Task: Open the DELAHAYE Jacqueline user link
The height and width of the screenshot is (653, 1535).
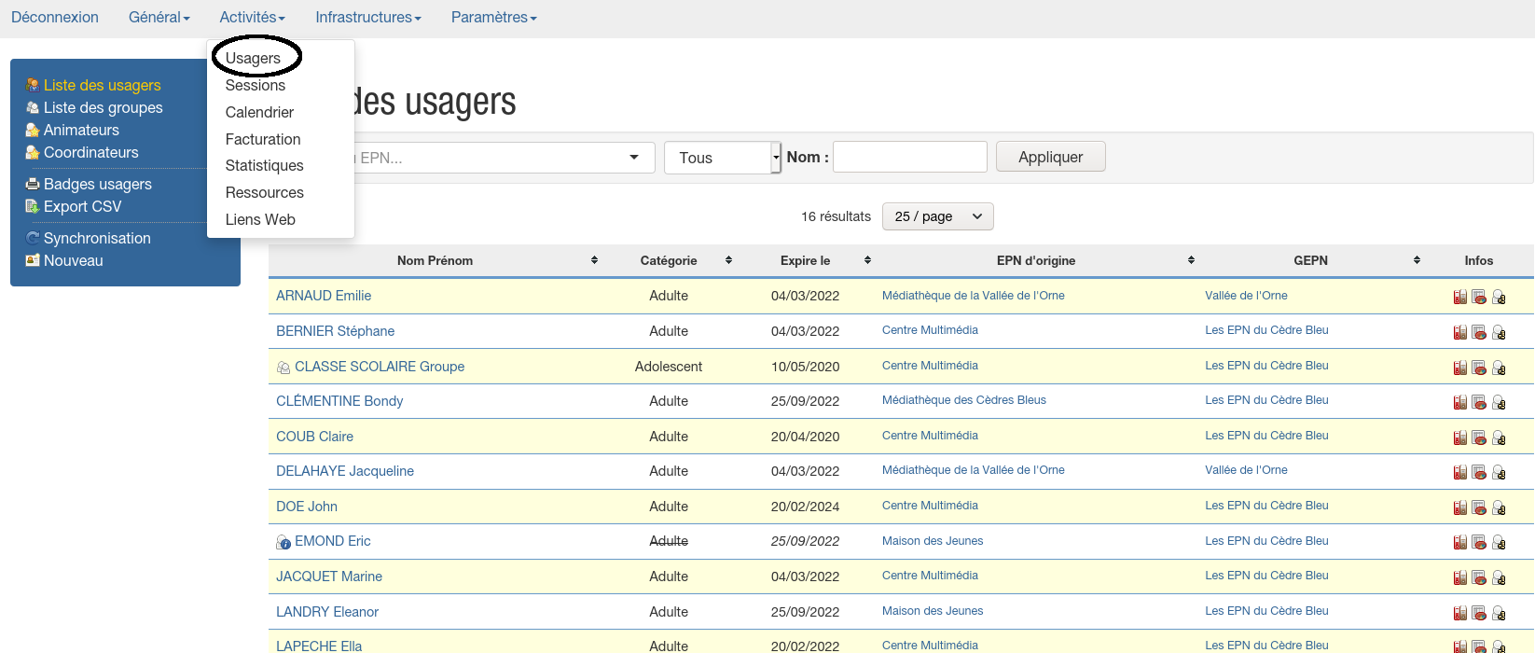Action: [345, 471]
